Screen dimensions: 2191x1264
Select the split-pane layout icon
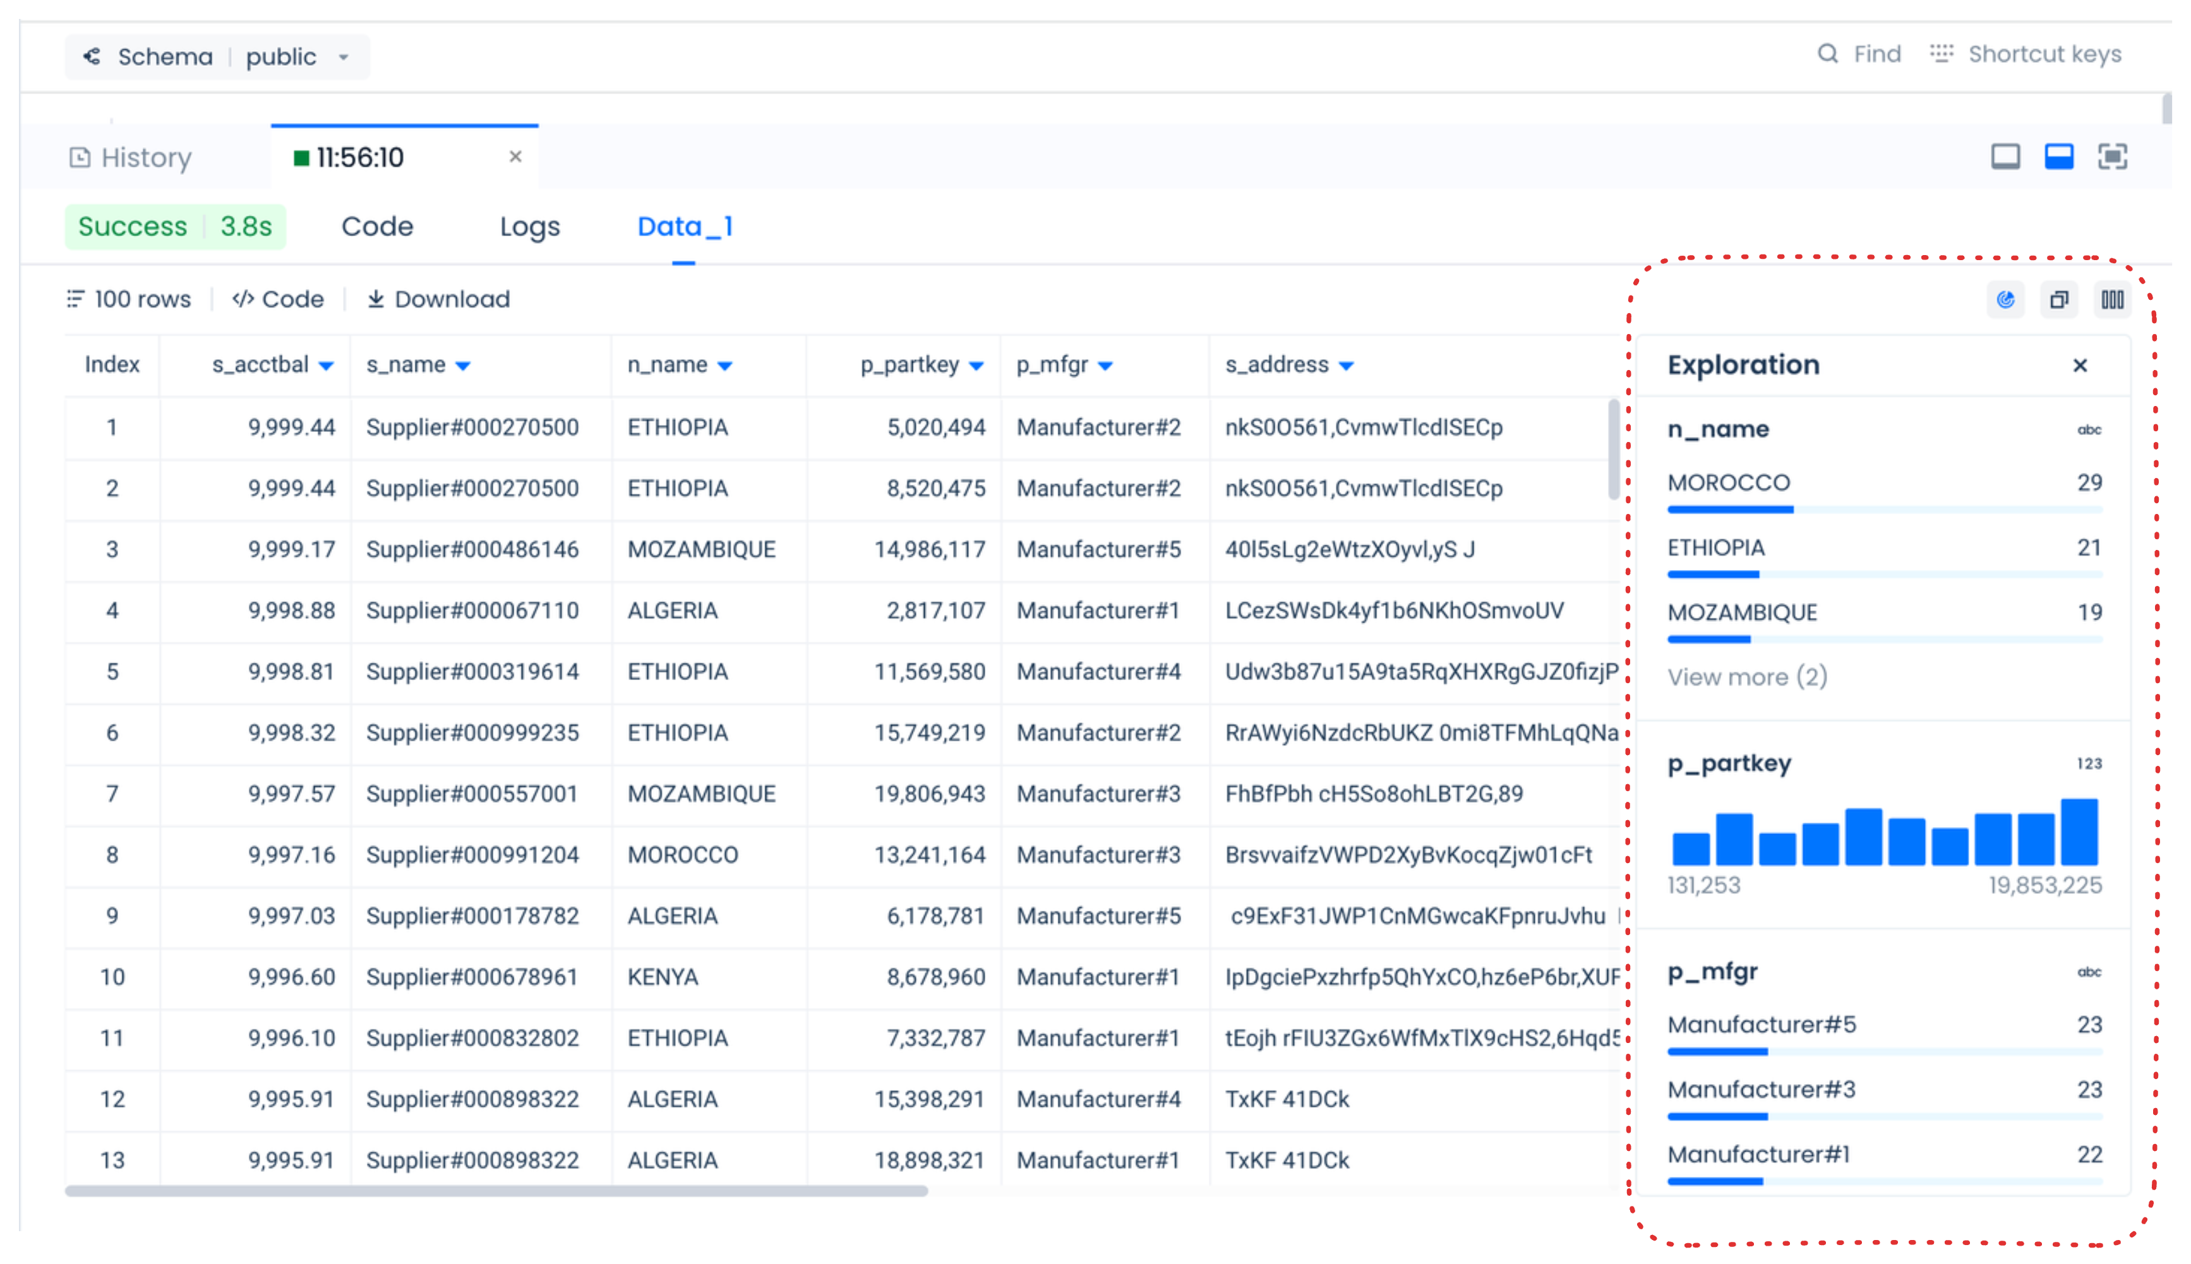[2058, 157]
